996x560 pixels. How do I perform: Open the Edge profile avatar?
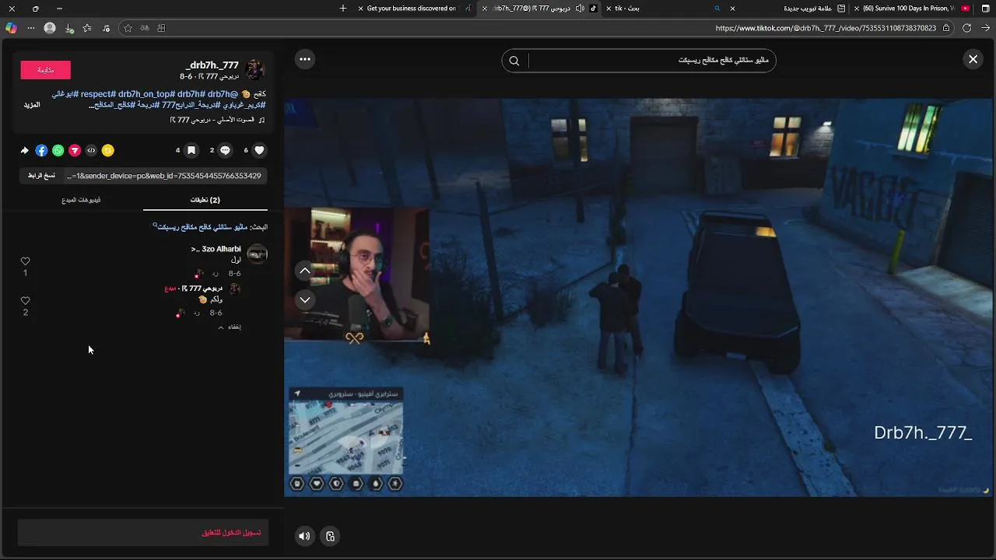50,28
